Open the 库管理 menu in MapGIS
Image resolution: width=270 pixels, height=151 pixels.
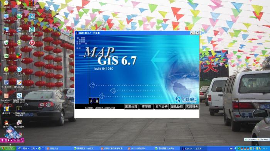tap(146, 107)
